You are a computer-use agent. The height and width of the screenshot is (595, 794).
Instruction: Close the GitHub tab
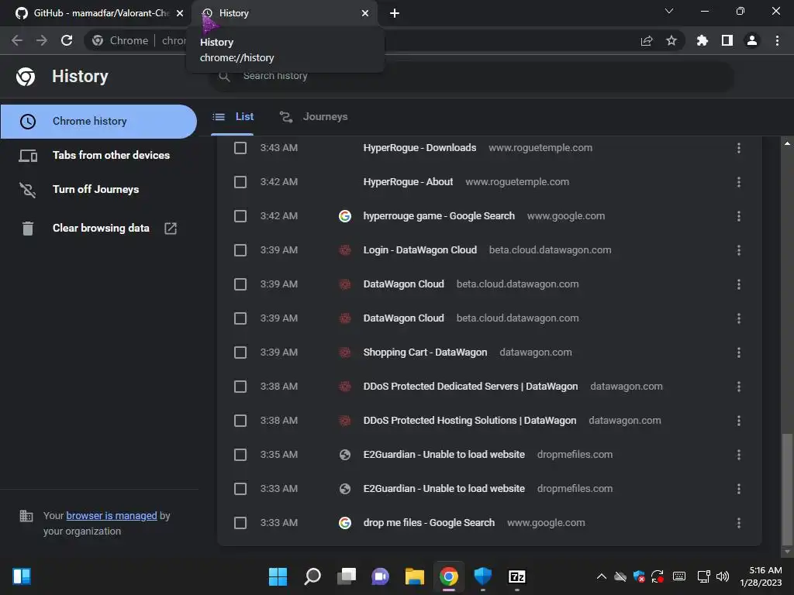[180, 13]
